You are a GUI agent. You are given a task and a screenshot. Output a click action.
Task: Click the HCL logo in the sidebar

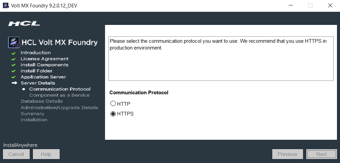pos(24,24)
